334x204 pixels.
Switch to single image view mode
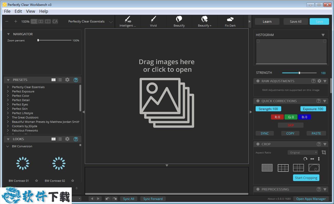tap(34, 21)
